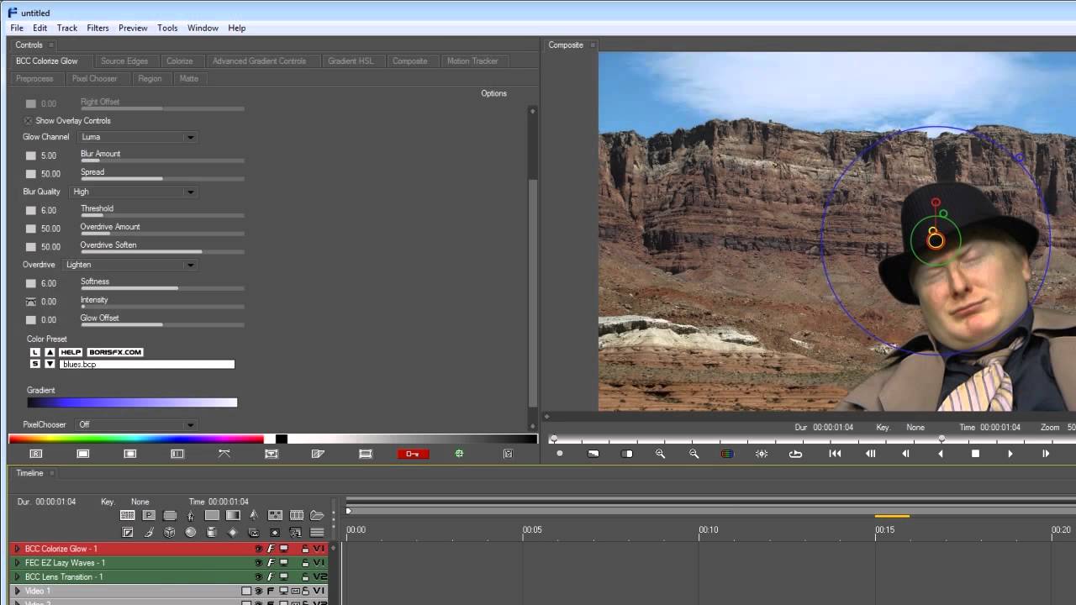
Task: Click the RGB color channels icon
Action: coord(727,454)
